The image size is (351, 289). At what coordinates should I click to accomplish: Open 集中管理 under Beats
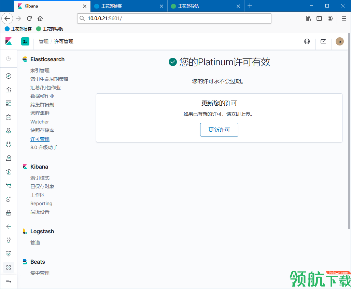[40, 273]
